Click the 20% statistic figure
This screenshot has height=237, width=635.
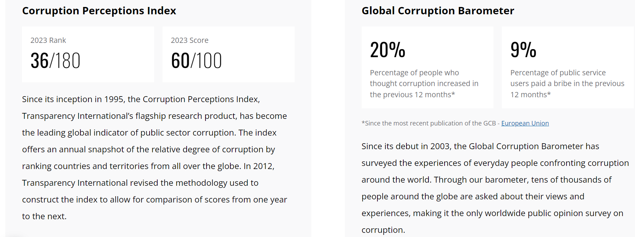[x=388, y=50]
